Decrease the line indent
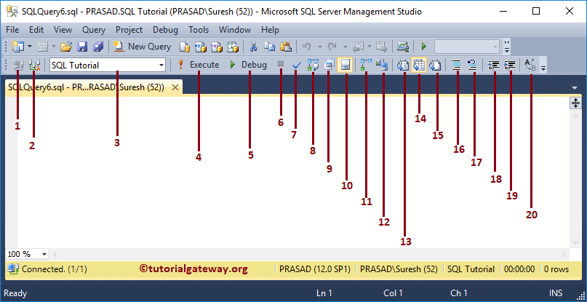The image size is (587, 302). coord(494,65)
